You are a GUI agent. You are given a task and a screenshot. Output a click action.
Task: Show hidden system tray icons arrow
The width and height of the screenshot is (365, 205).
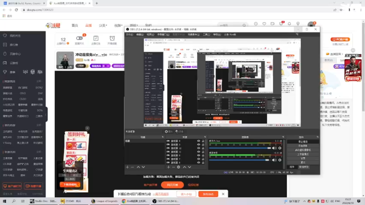[x=304, y=201]
